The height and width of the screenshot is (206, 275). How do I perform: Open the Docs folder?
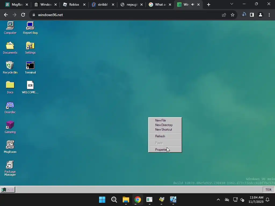tap(10, 87)
